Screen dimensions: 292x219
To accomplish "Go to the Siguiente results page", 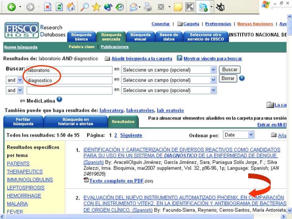I will point(131,135).
